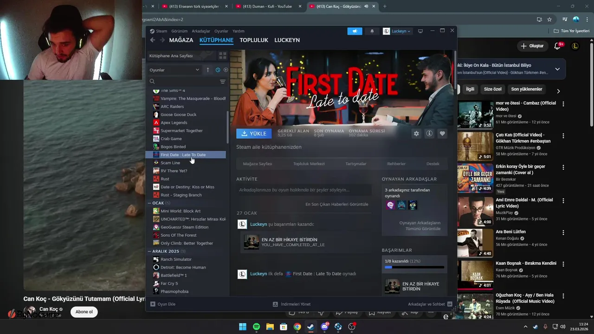
Task: Toggle the ready-to-play filter icon
Action: pos(226,70)
